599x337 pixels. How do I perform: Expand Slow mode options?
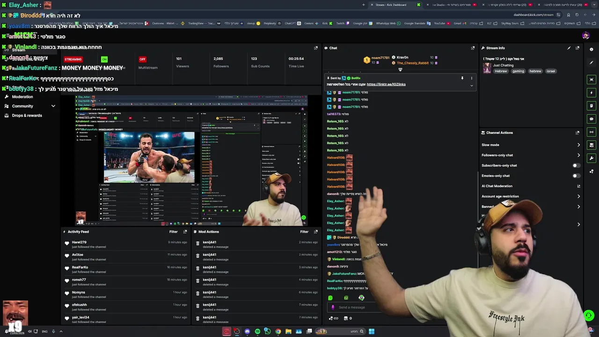tap(578, 145)
